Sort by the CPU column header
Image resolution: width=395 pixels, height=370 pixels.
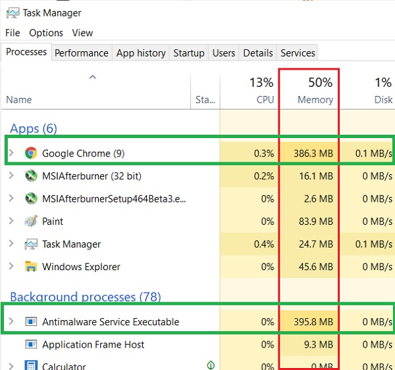[265, 100]
